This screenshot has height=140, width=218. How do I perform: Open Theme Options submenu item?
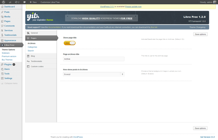coord(8,50)
